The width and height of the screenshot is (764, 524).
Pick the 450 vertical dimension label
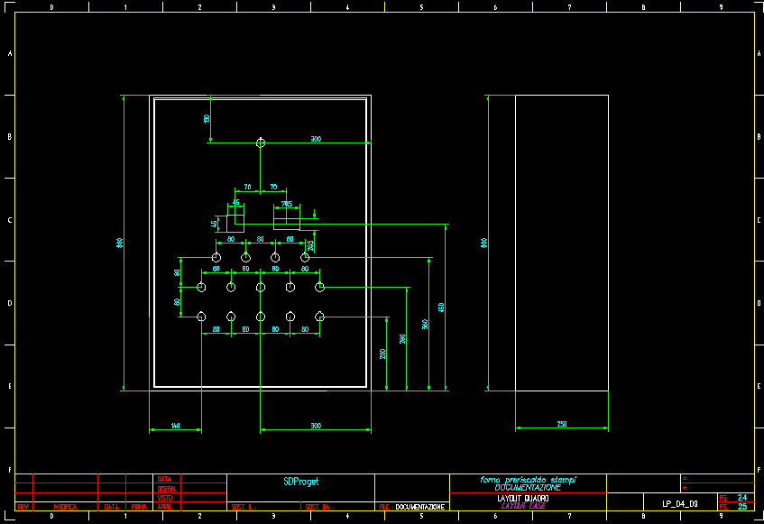(x=441, y=308)
